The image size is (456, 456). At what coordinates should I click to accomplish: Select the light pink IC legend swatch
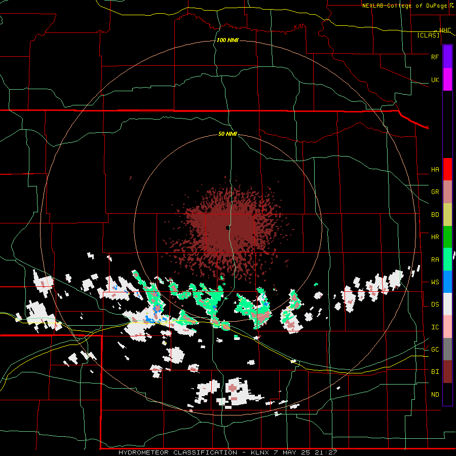click(447, 327)
